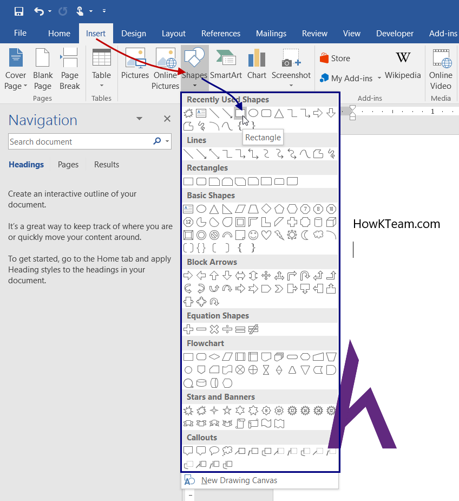Insert SmartArt graphic
The width and height of the screenshot is (459, 501).
pyautogui.click(x=226, y=64)
